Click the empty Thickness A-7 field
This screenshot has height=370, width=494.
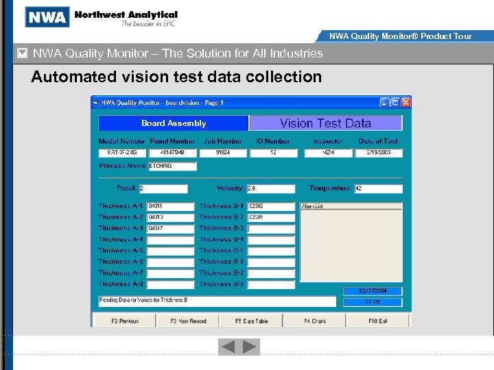[x=170, y=273]
